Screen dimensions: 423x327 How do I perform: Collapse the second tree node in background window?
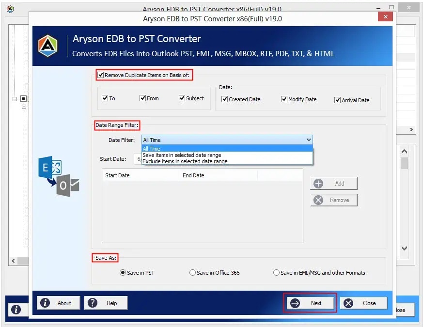tap(24, 107)
